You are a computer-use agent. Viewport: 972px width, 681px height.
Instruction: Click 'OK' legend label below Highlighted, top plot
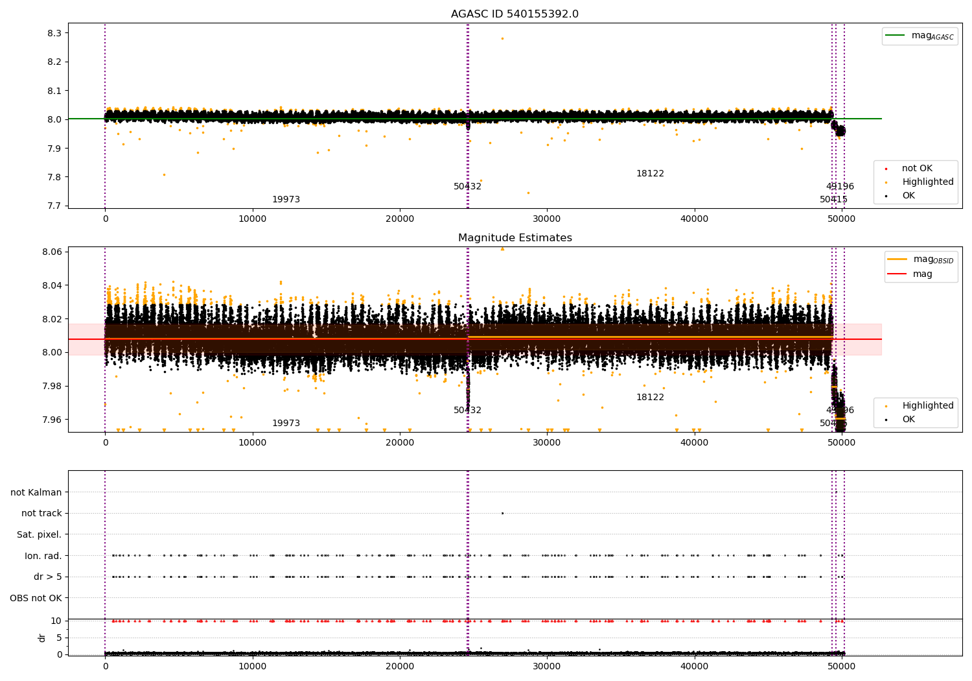click(908, 196)
